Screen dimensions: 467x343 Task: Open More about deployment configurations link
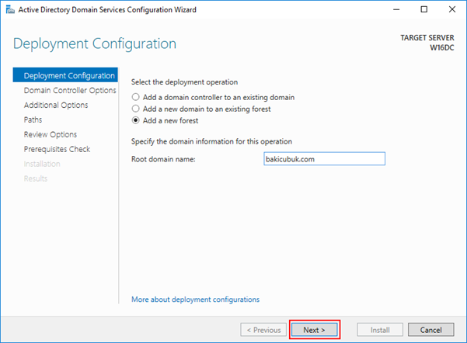pos(195,300)
